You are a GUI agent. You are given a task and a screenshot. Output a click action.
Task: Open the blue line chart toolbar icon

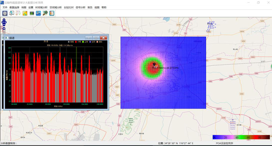[x=38, y=13]
